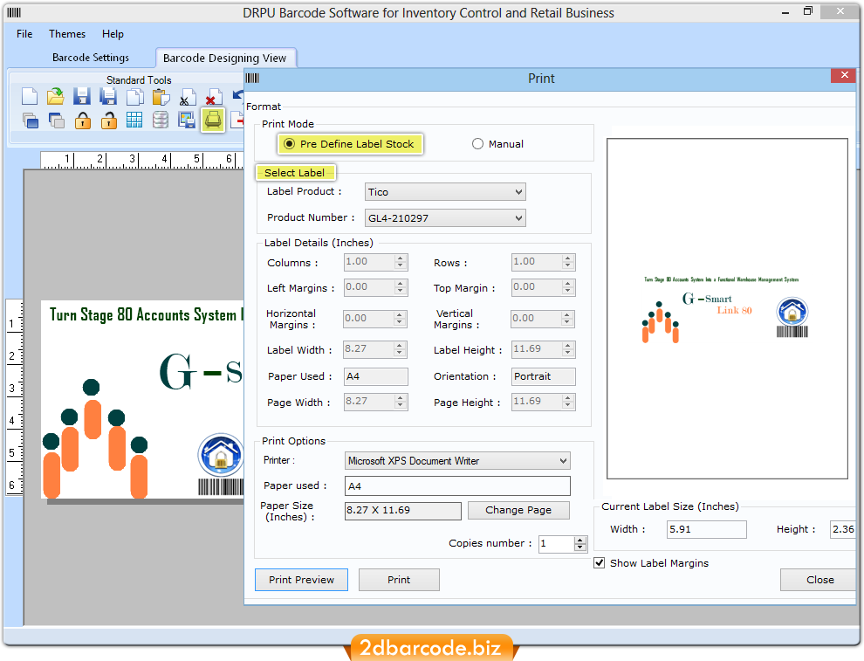Viewport: 864px width, 661px height.
Task: Click the Top Margin spinner up arrow
Action: tap(568, 284)
